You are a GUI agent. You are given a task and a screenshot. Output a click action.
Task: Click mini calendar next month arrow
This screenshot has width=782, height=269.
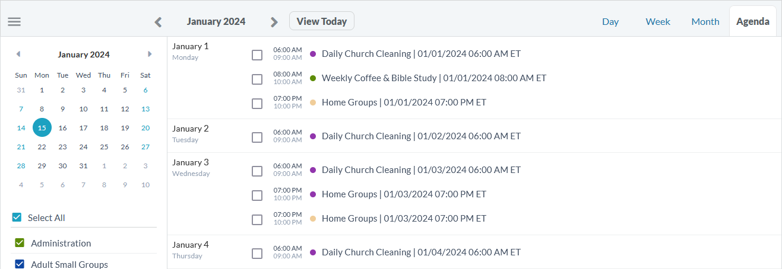(150, 54)
